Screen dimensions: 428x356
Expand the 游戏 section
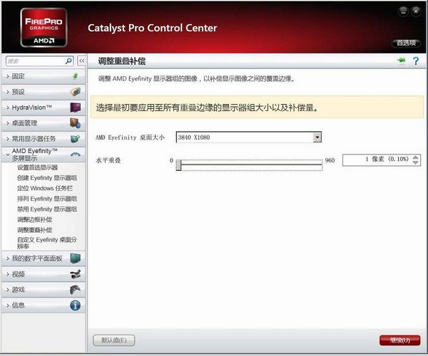pos(8,290)
